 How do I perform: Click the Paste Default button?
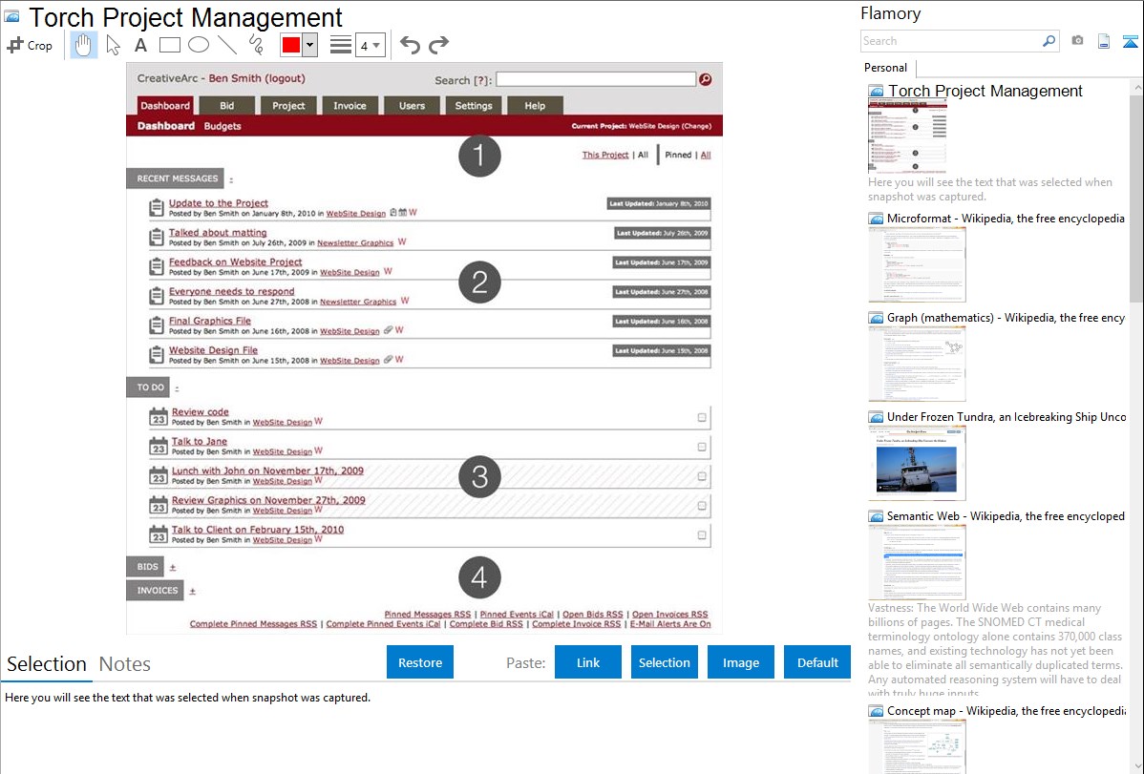point(817,662)
